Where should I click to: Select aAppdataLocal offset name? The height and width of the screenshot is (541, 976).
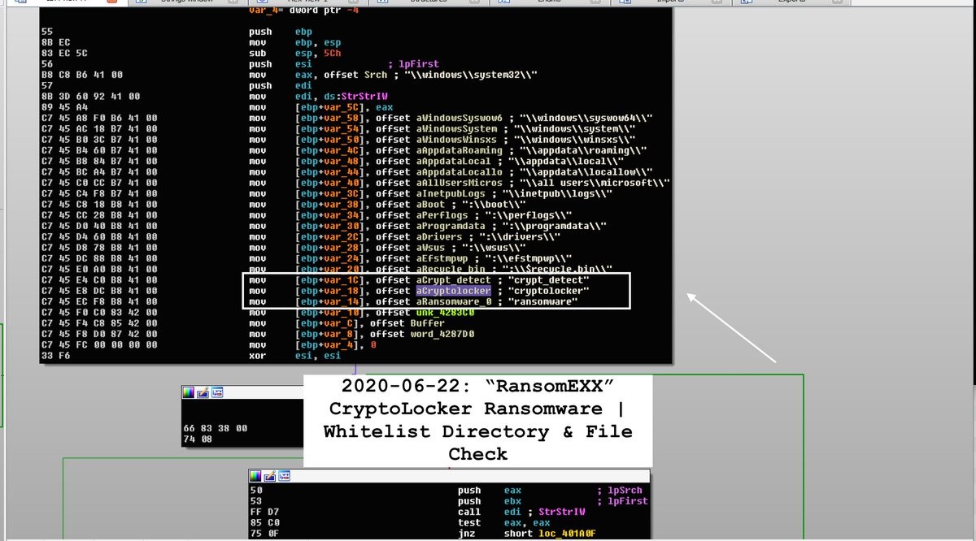coord(454,162)
